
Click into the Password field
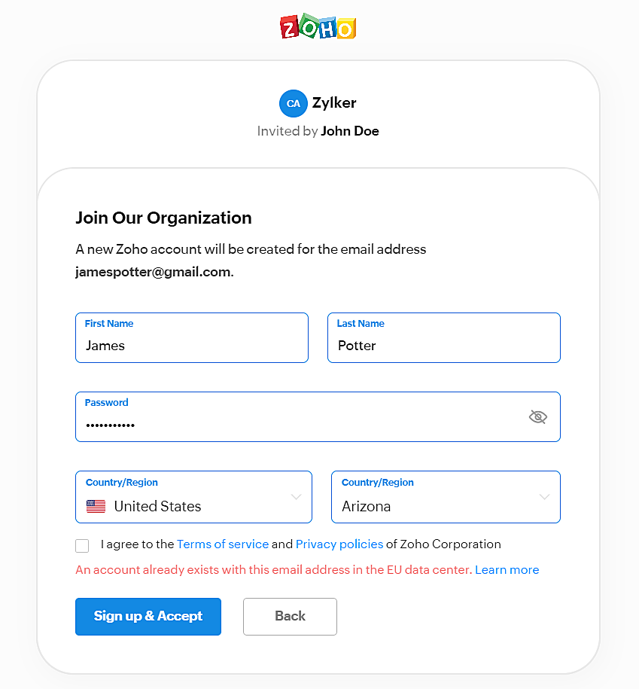pos(301,425)
